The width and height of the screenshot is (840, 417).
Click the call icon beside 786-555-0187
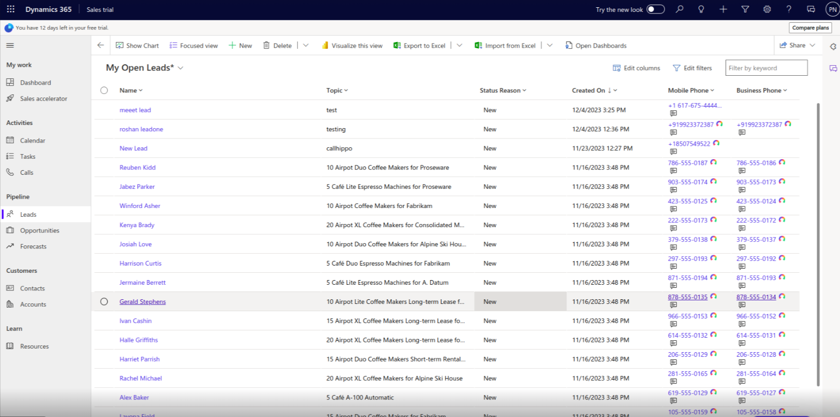(x=713, y=162)
